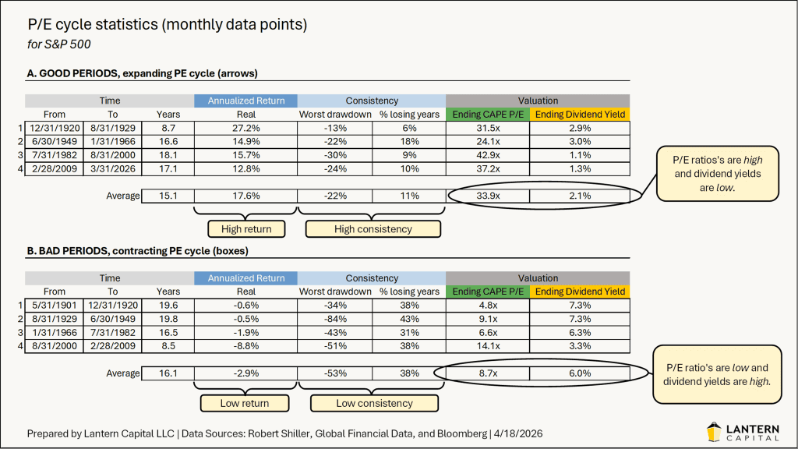Select the "Low return" label box

[246, 403]
